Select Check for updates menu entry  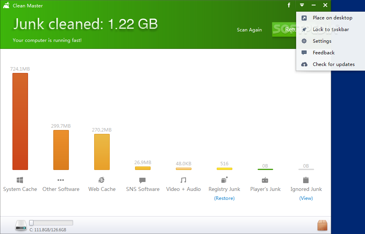coord(330,64)
